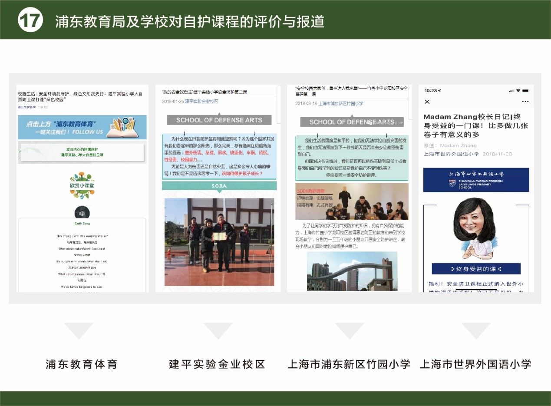Click the 上海市世界外国语小学 link under Madam Zhang

coord(451,154)
